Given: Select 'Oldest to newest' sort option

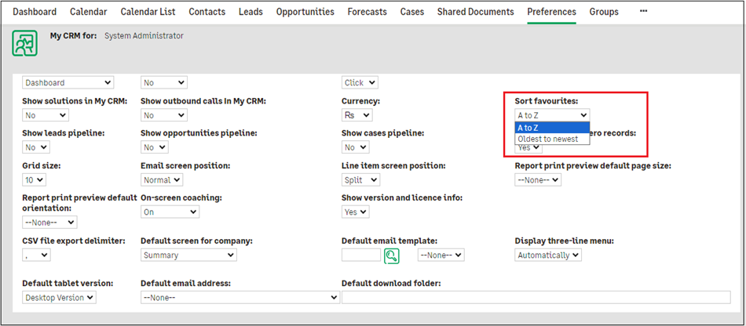Looking at the screenshot, I should pos(547,139).
